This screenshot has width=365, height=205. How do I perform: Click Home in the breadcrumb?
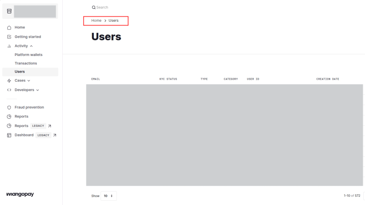(96, 20)
